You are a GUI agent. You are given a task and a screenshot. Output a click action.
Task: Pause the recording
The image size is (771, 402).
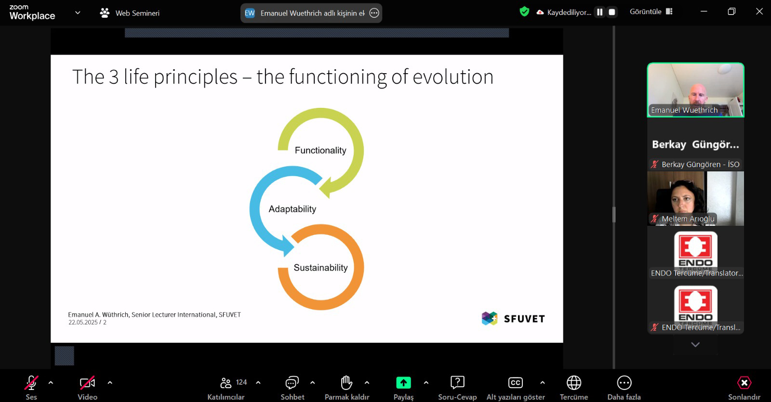600,12
